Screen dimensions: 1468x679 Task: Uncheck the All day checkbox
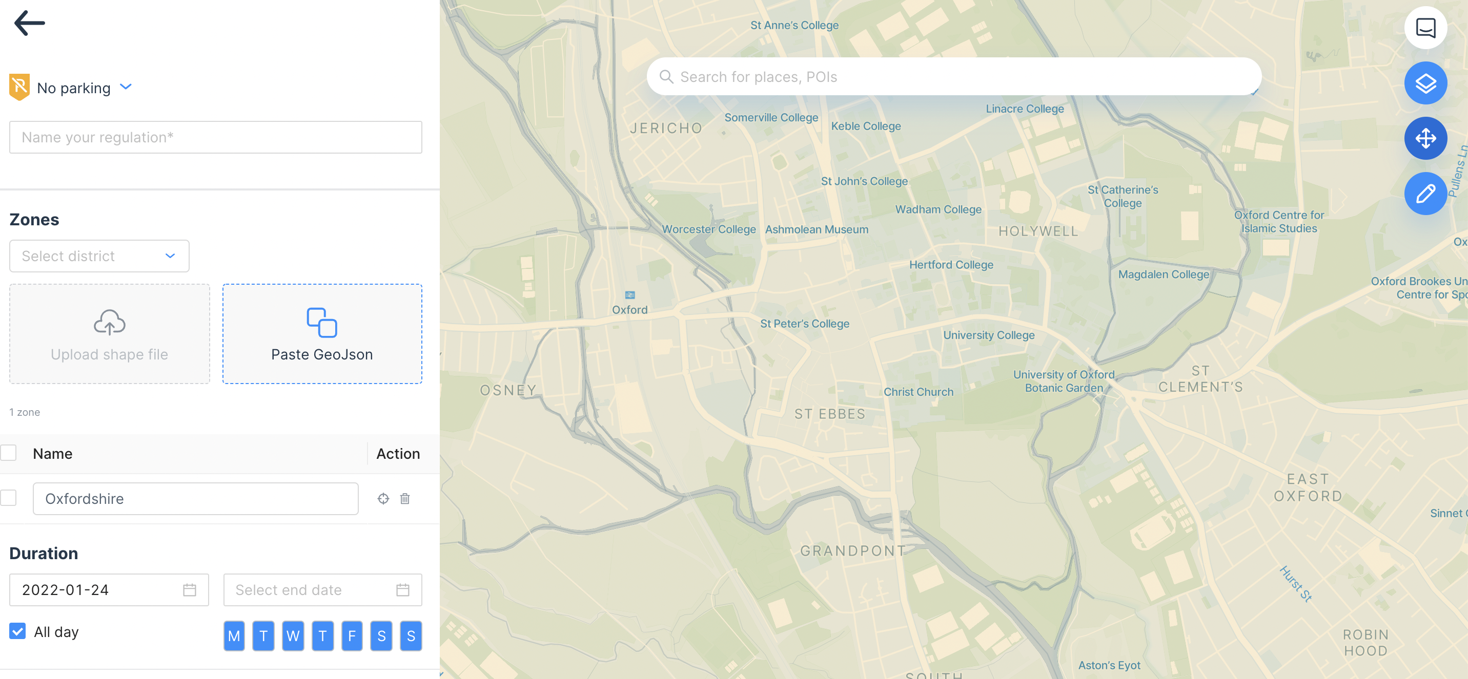pos(17,631)
